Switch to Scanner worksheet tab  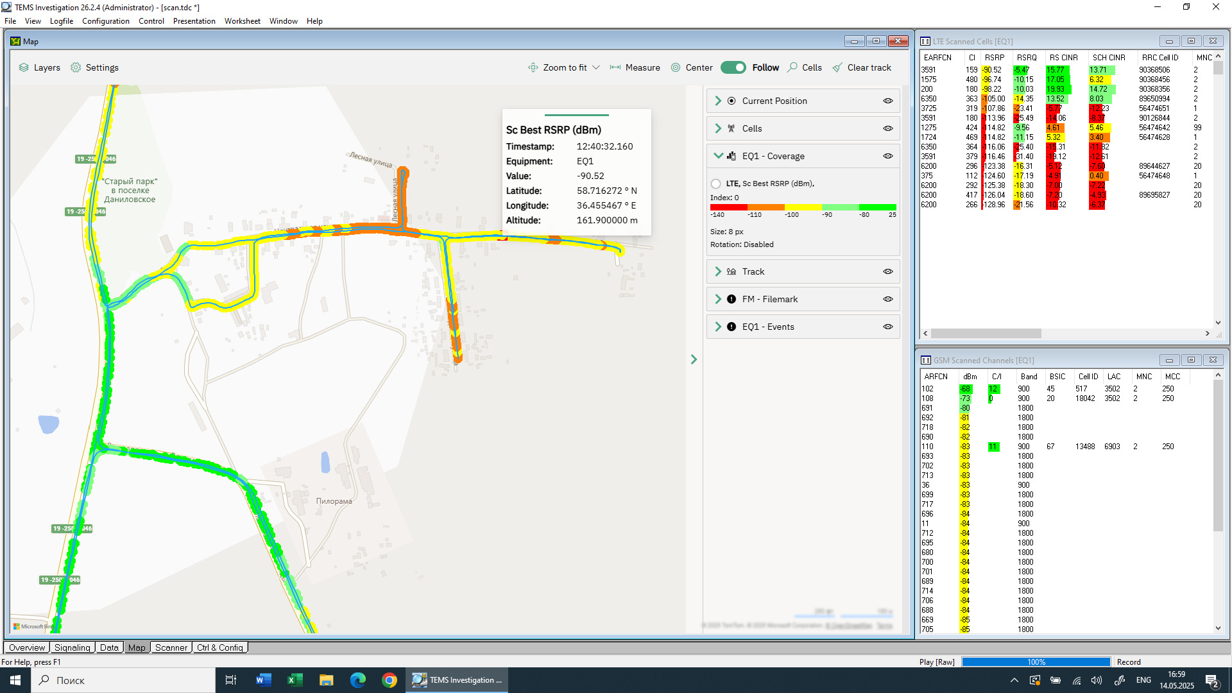pyautogui.click(x=171, y=647)
